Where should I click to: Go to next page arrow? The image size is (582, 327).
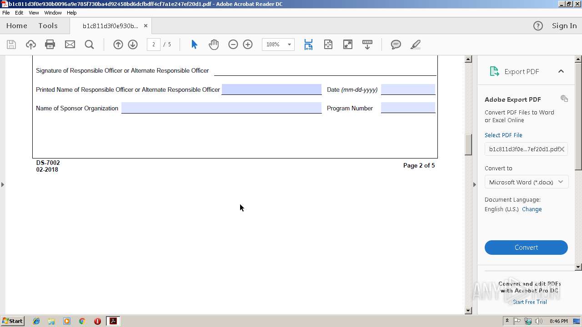point(133,45)
